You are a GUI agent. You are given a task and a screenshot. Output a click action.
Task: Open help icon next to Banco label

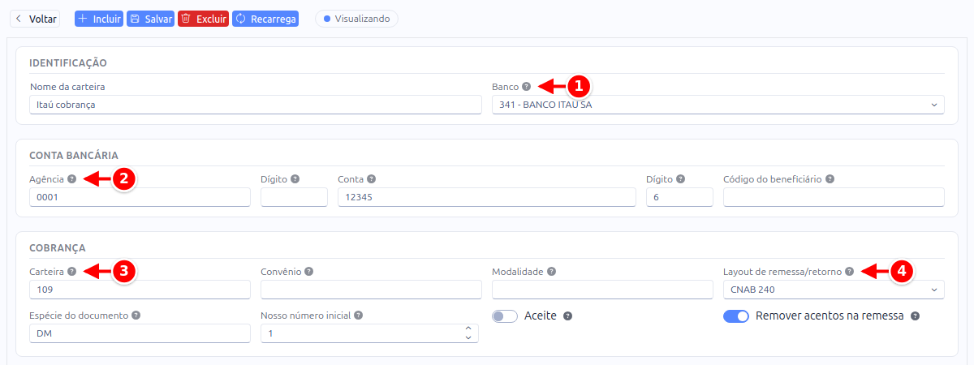tap(526, 87)
